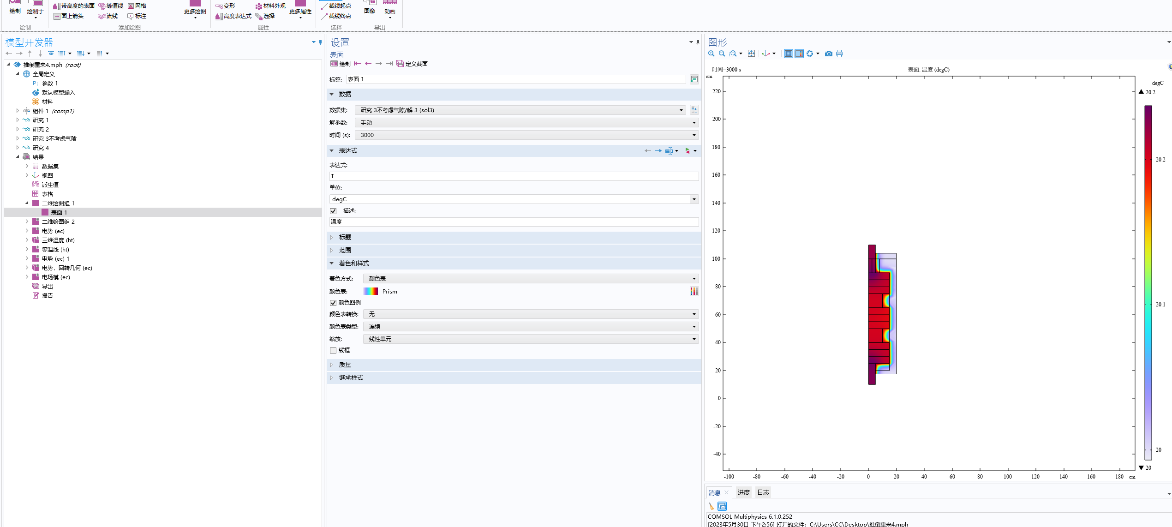Open the 更多绘图 menu
Image resolution: width=1172 pixels, height=527 pixels.
point(195,10)
